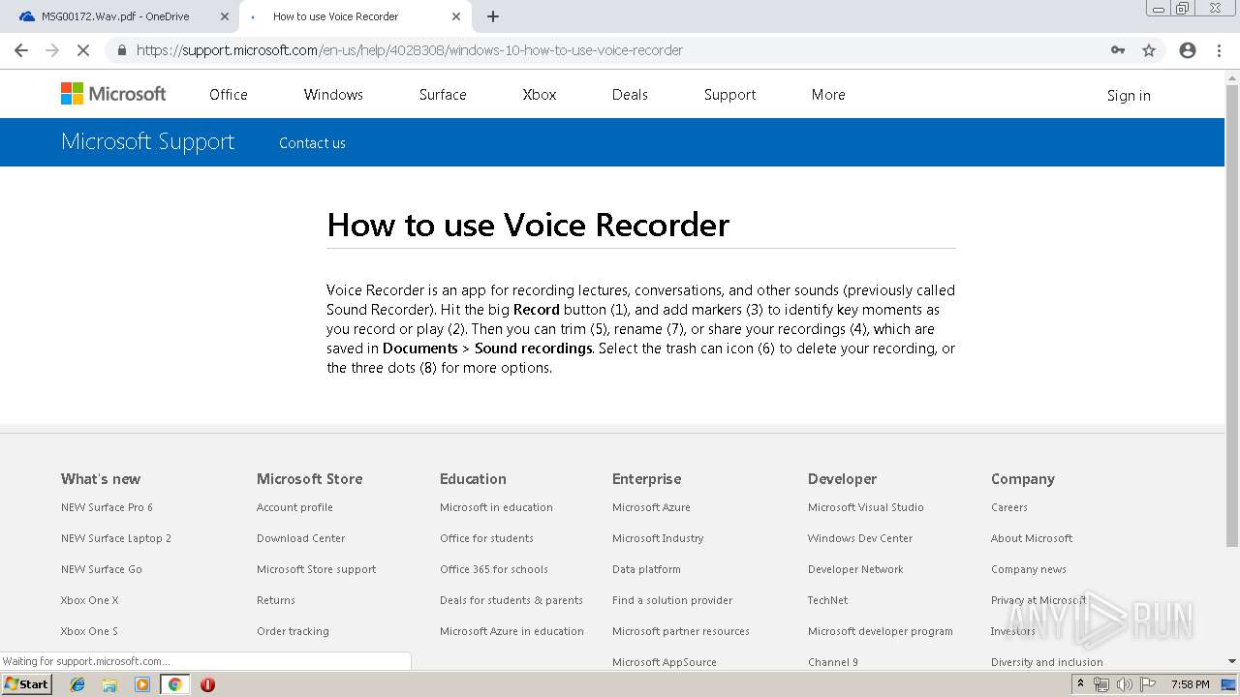Screen dimensions: 1240x697
Task: Click Sign in link
Action: point(1129,95)
